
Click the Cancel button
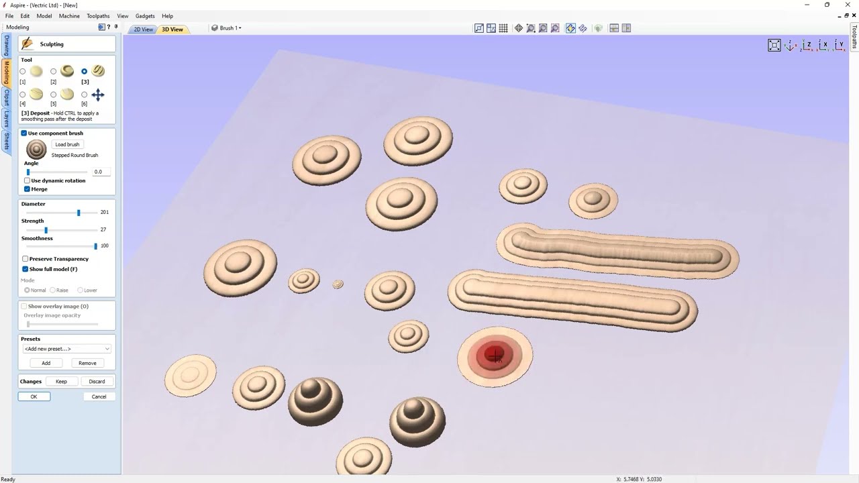tap(99, 396)
